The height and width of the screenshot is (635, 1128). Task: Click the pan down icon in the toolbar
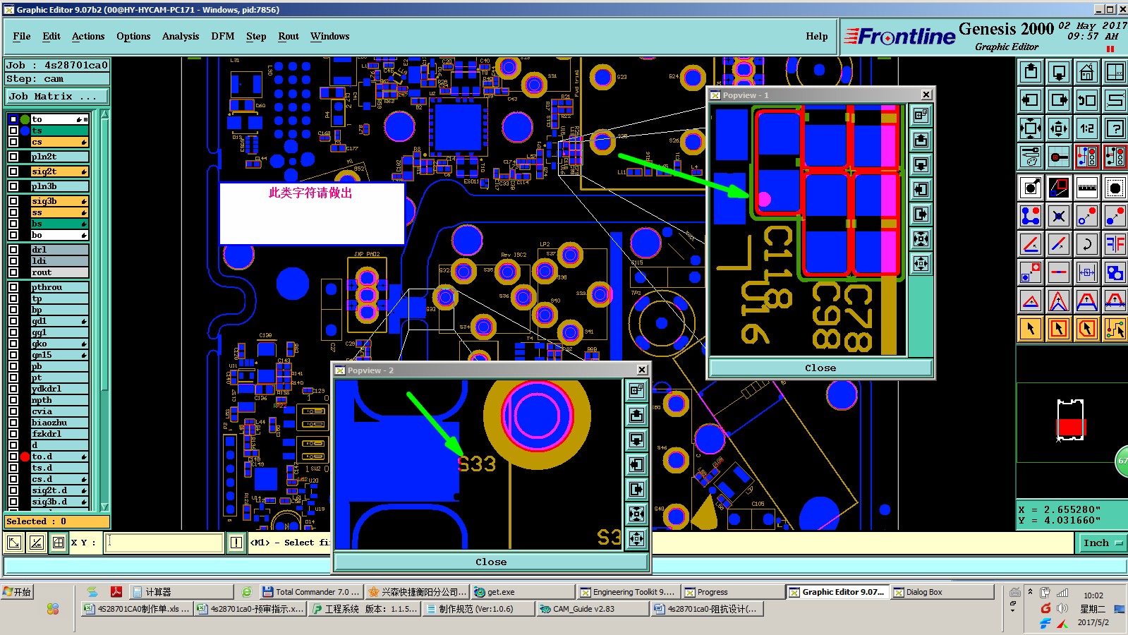coord(1059,72)
